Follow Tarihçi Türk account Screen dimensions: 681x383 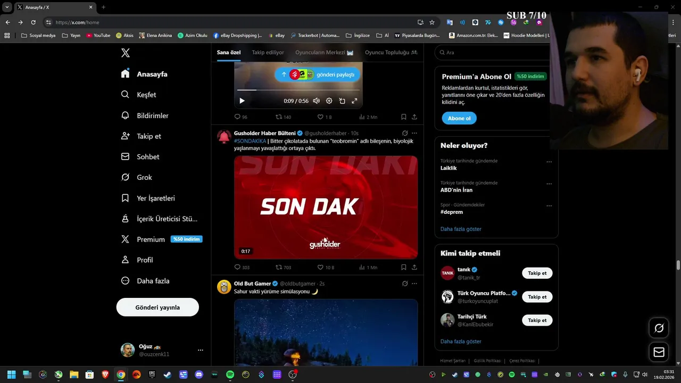tap(537, 320)
